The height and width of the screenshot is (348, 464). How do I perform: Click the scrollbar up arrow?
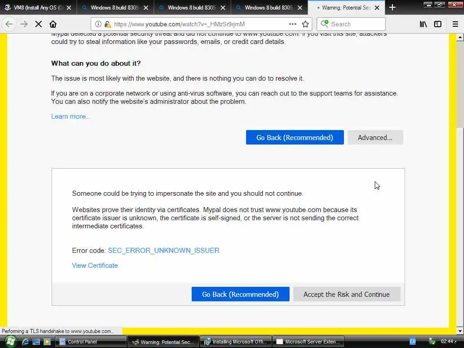(x=460, y=37)
